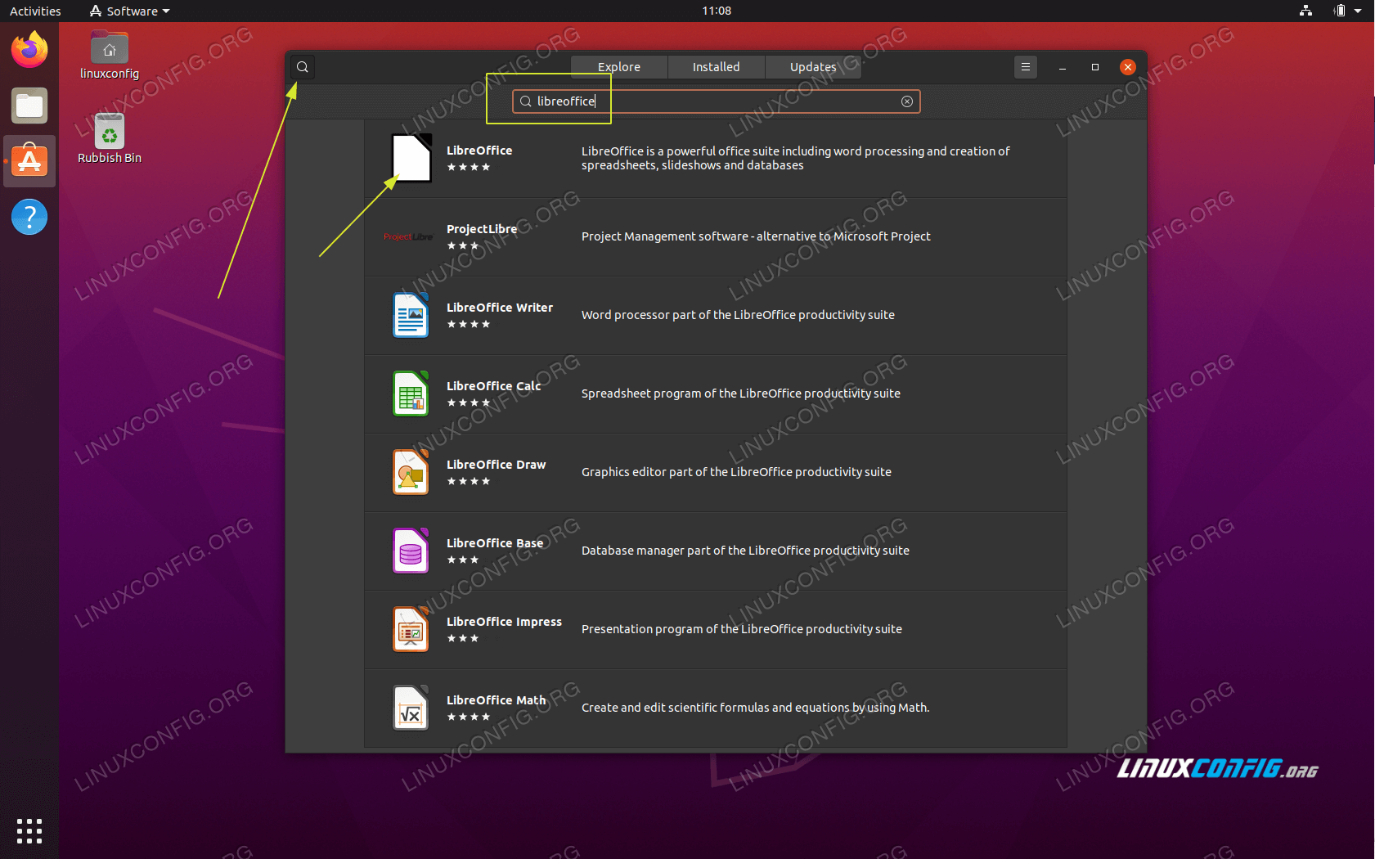Image resolution: width=1375 pixels, height=859 pixels.
Task: Click the search toggle icon in header bar
Action: [303, 67]
